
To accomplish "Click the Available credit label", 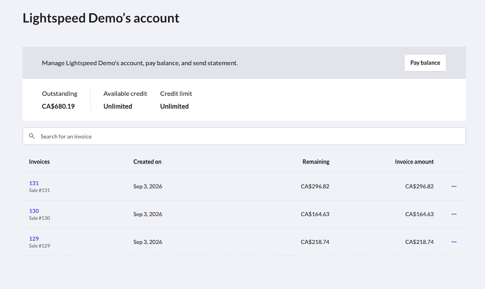I will [125, 94].
